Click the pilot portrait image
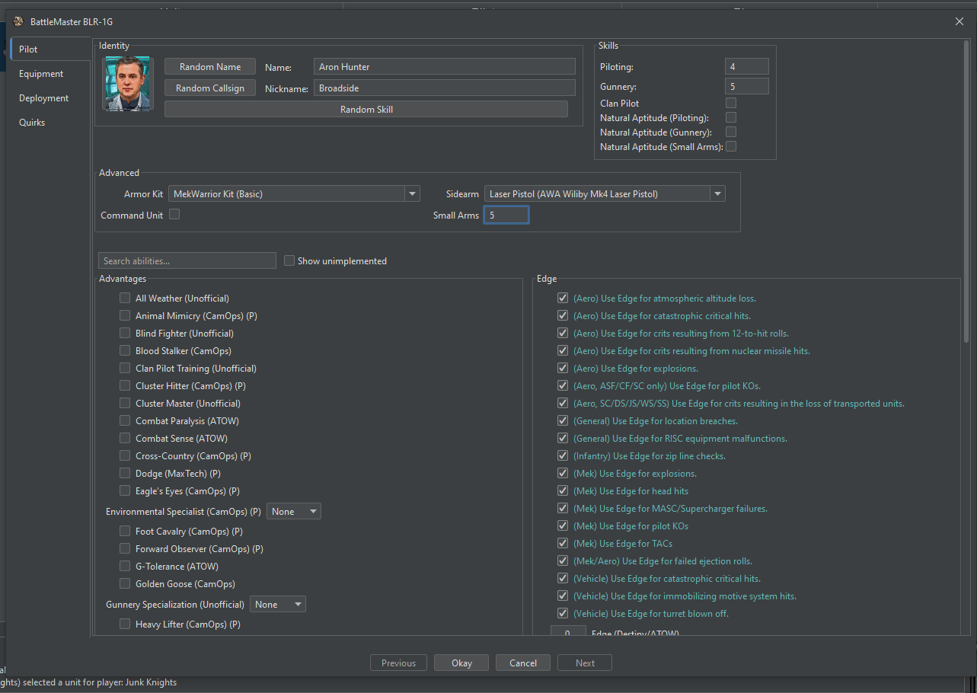The image size is (977, 693). pyautogui.click(x=128, y=84)
